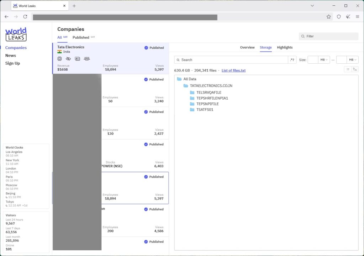
Task: Go back with the browser back arrow
Action: coord(6,17)
